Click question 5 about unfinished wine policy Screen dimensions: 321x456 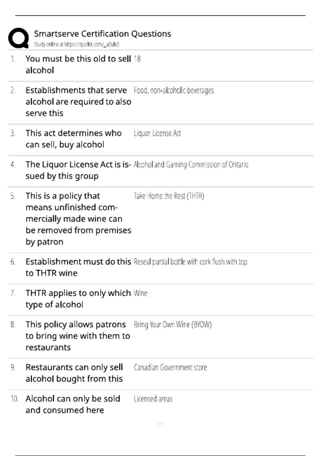pyautogui.click(x=78, y=219)
